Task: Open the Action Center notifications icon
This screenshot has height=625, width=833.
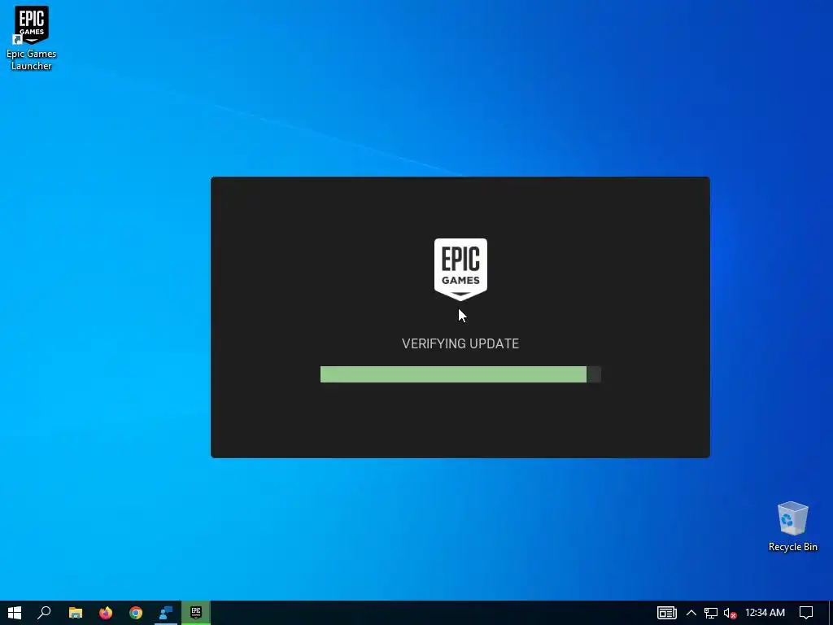Action: 806,613
